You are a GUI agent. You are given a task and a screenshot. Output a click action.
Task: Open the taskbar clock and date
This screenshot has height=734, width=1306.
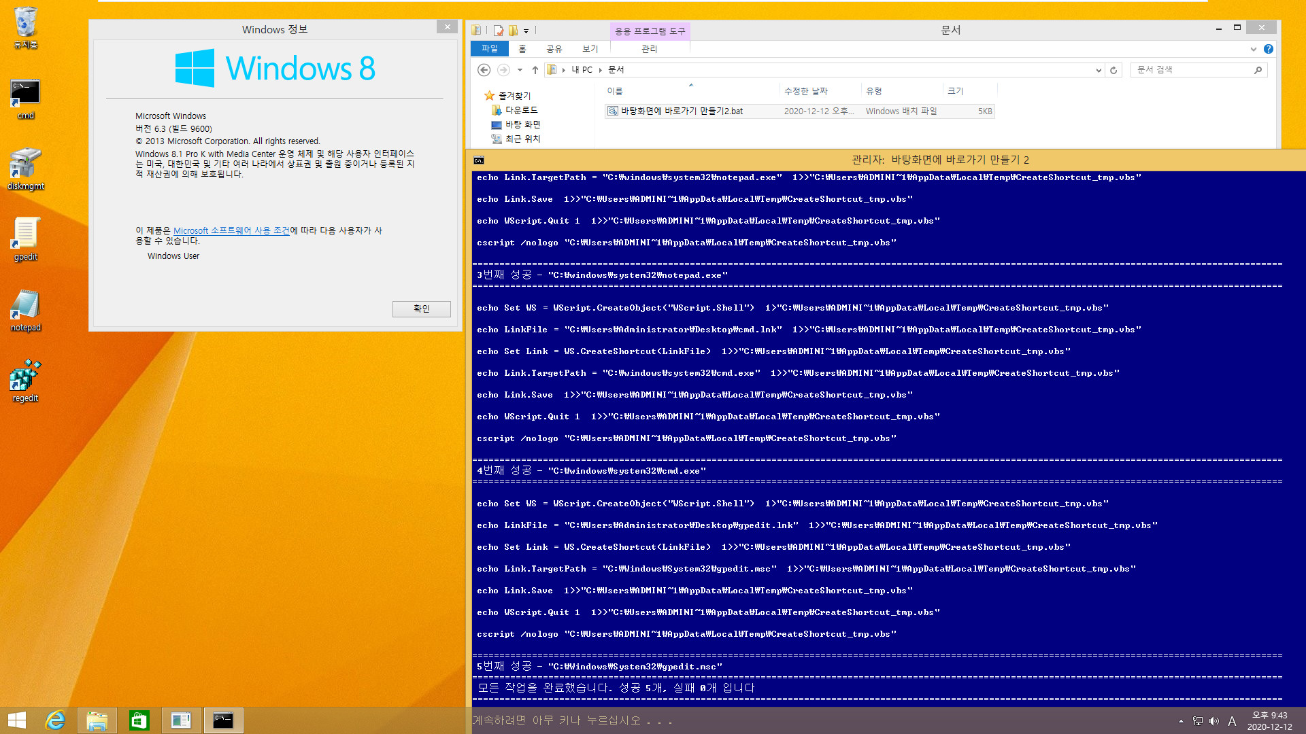(1269, 721)
